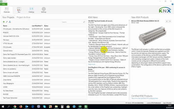
Task: Open the list of certified KNX products link
Action: tap(145, 99)
